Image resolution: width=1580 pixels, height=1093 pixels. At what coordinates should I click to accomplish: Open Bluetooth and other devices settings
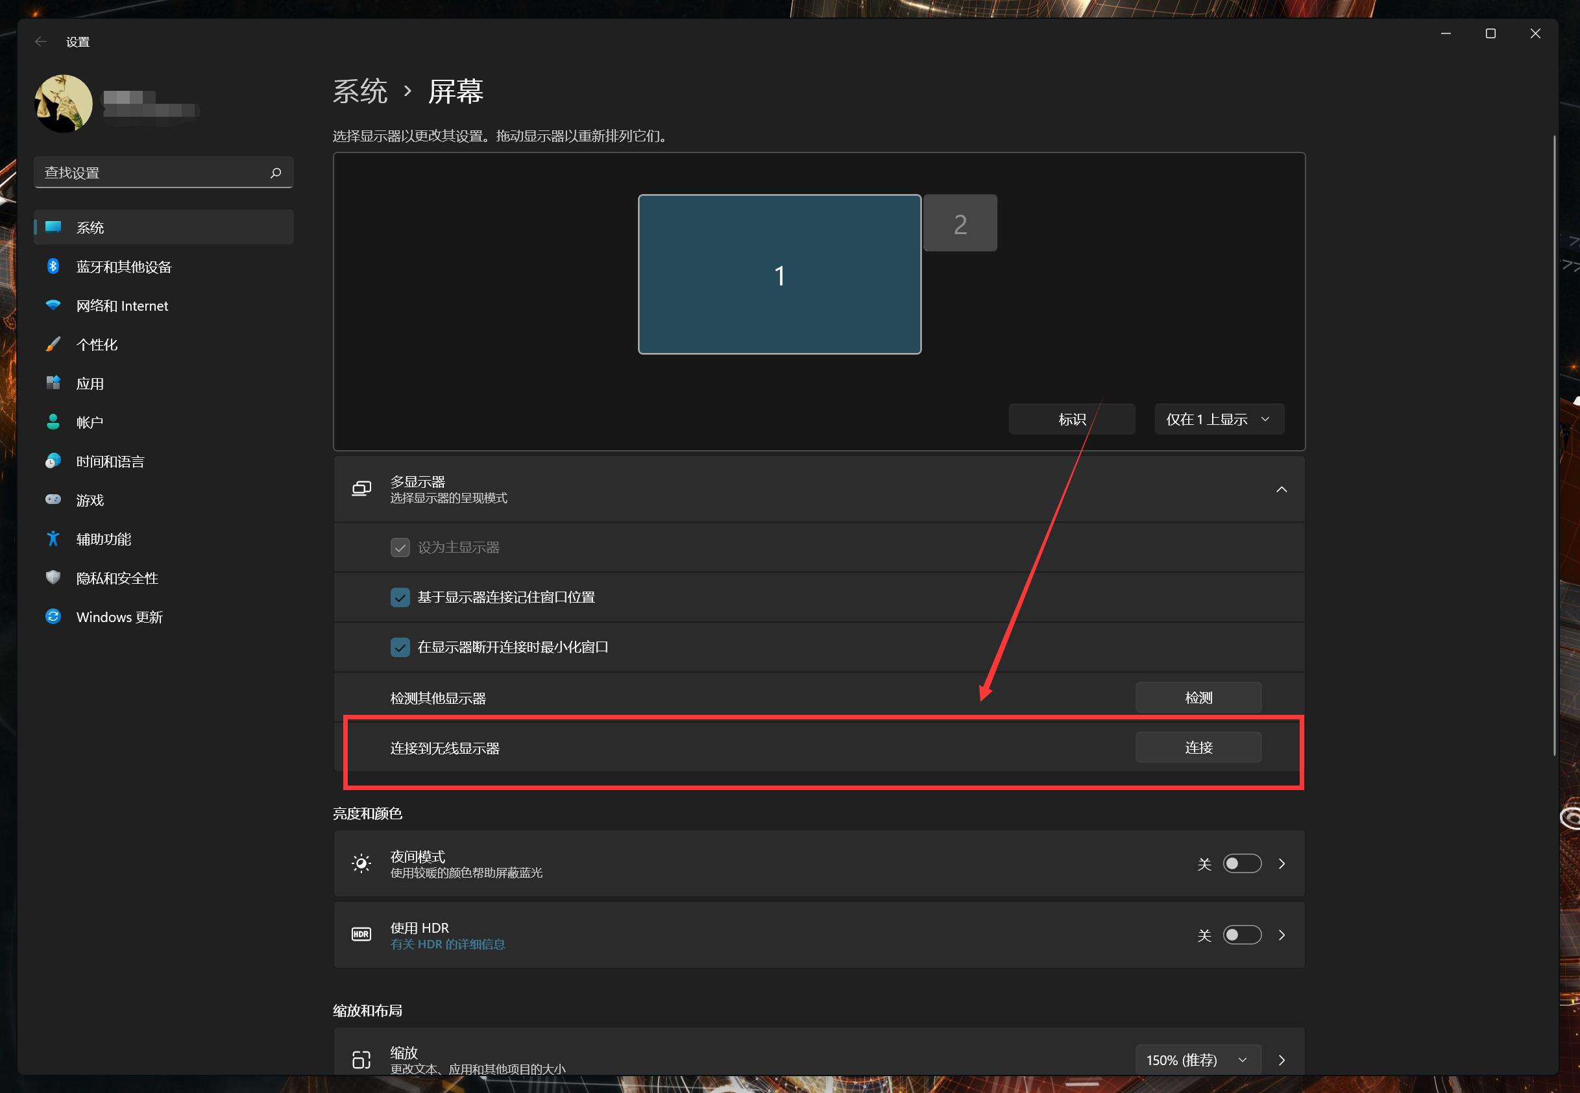click(x=123, y=267)
